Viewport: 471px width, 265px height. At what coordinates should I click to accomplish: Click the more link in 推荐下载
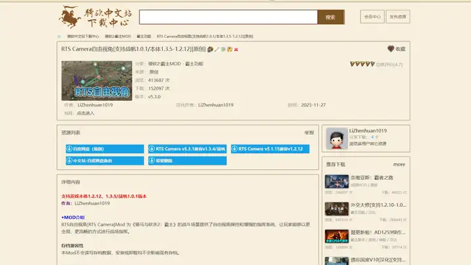(x=399, y=164)
